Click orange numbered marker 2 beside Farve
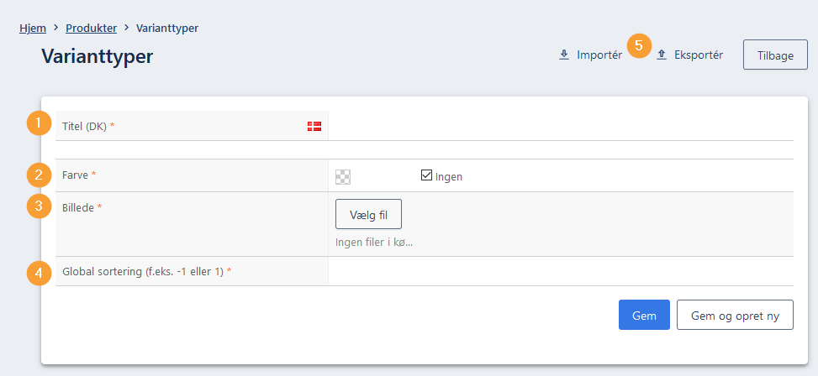Image resolution: width=818 pixels, height=376 pixels. click(40, 175)
